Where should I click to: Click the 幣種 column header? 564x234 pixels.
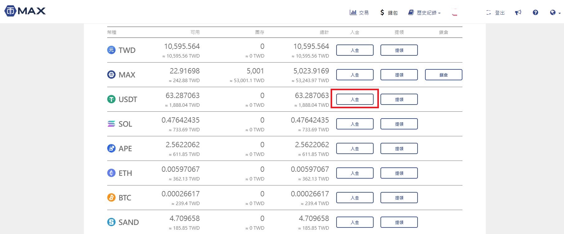click(112, 32)
